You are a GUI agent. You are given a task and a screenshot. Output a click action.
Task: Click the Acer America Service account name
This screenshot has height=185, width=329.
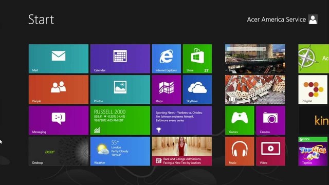pyautogui.click(x=277, y=20)
